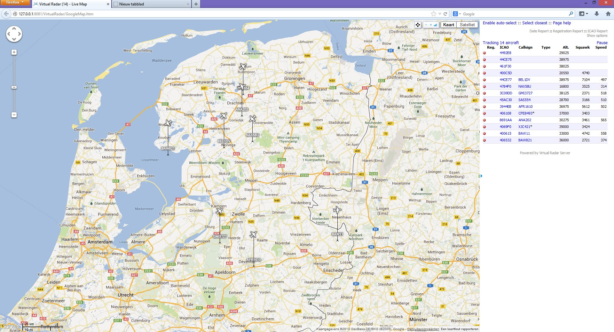Screen dimensions: 614x332
Task: Sort the list by the Alt. column header
Action: coord(566,47)
